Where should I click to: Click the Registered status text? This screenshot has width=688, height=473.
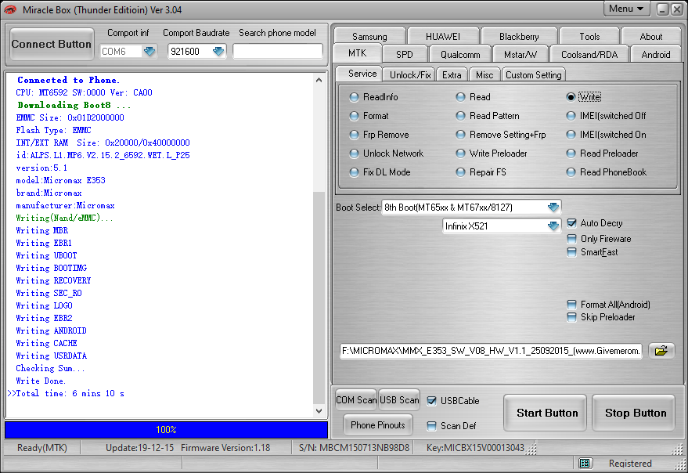[629, 464]
